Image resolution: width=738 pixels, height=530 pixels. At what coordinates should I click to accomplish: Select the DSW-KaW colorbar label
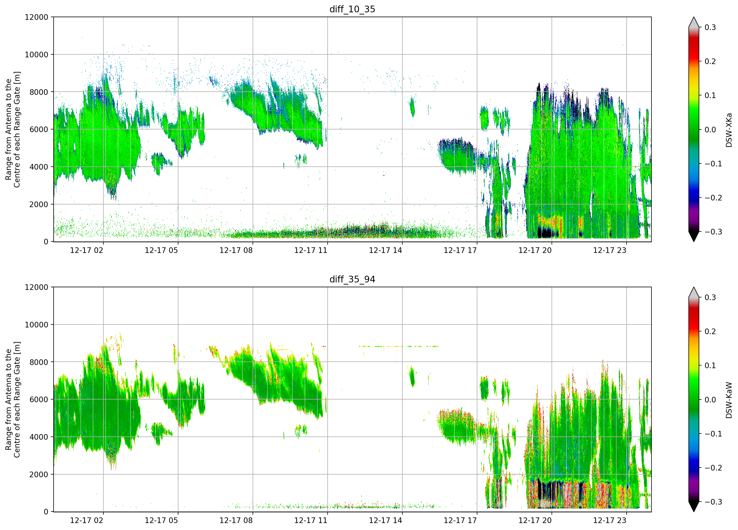point(729,400)
